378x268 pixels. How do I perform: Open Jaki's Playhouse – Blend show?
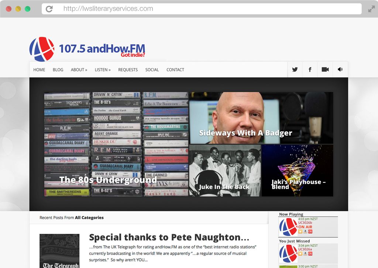pos(298,170)
